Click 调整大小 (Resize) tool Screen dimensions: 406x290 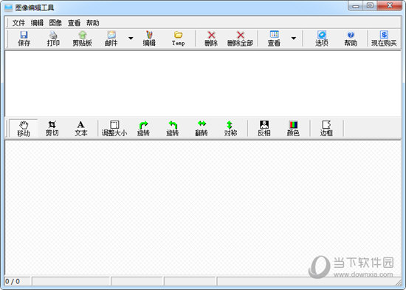point(114,129)
